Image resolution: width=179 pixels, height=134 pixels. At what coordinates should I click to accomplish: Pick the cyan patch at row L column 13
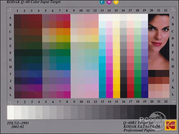(x=102, y=95)
